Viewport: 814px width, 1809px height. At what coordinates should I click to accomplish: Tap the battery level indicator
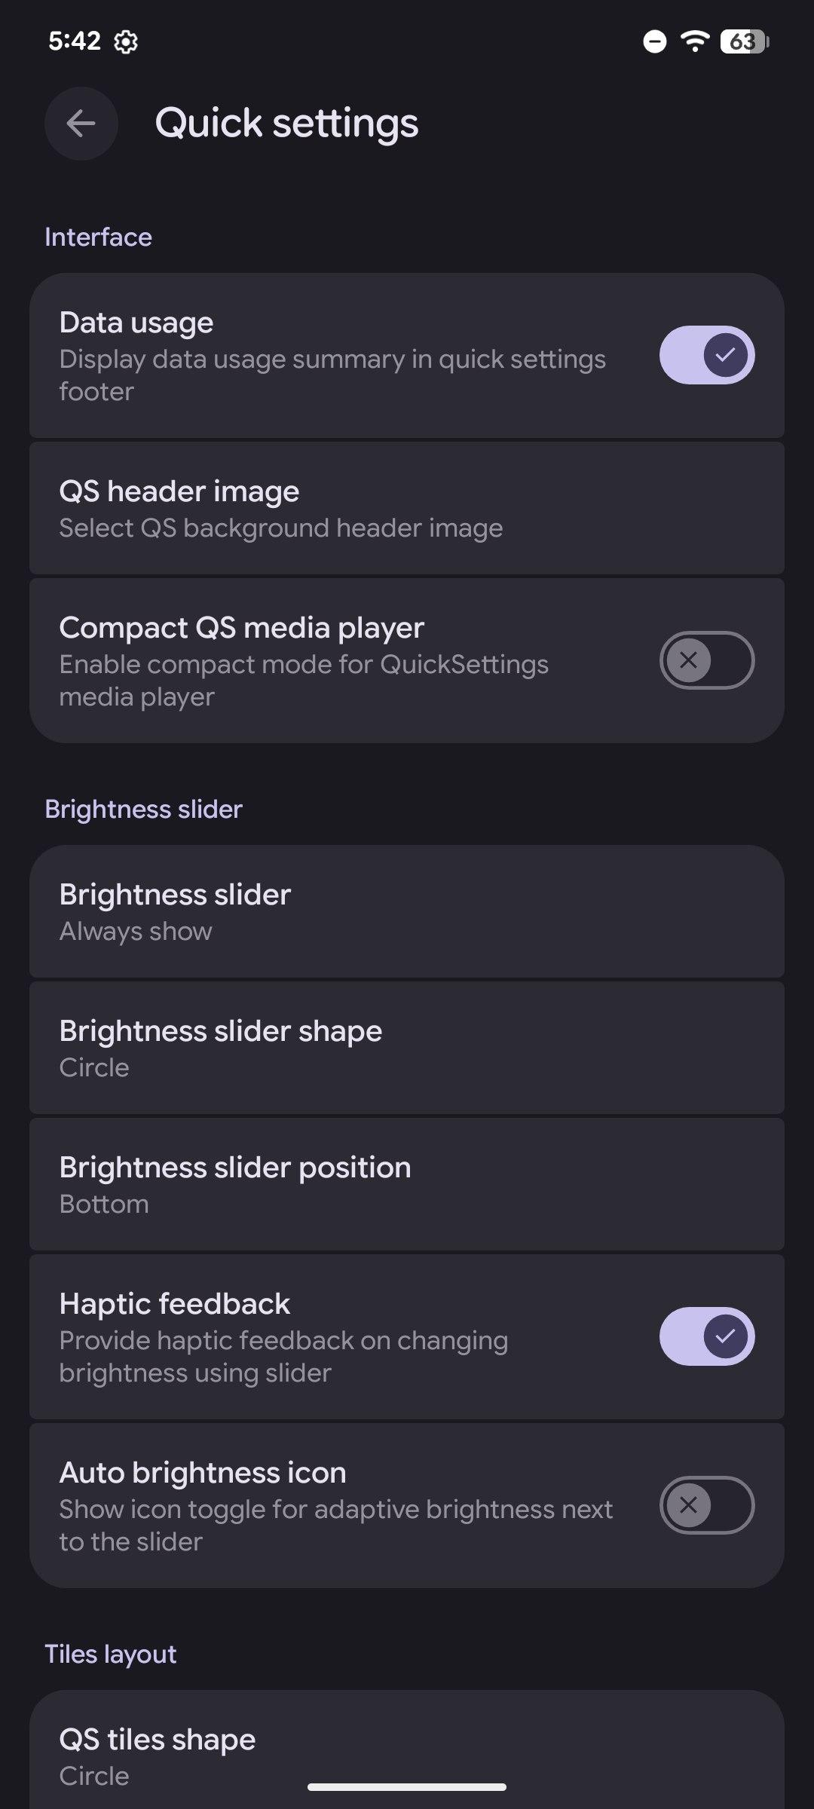745,41
